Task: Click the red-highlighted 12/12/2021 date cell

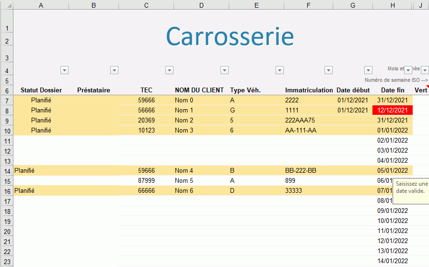Action: (392, 110)
